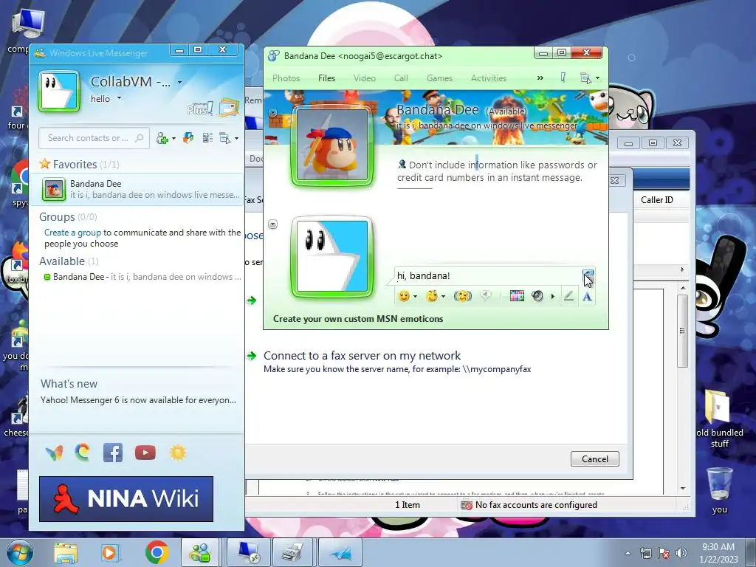
Task: Click the add a contact icon
Action: click(162, 138)
